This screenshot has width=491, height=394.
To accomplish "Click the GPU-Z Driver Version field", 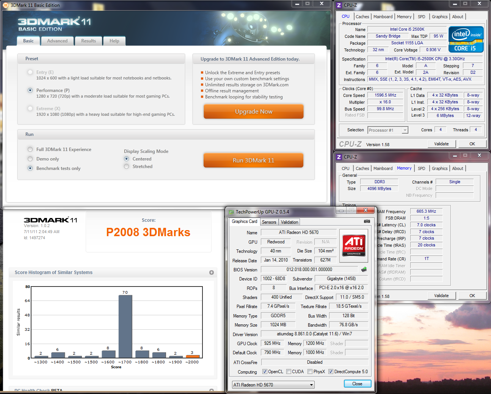I will click(x=314, y=334).
